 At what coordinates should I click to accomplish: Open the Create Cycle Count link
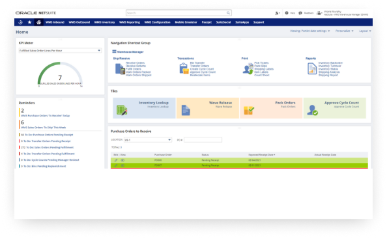pos(202,69)
